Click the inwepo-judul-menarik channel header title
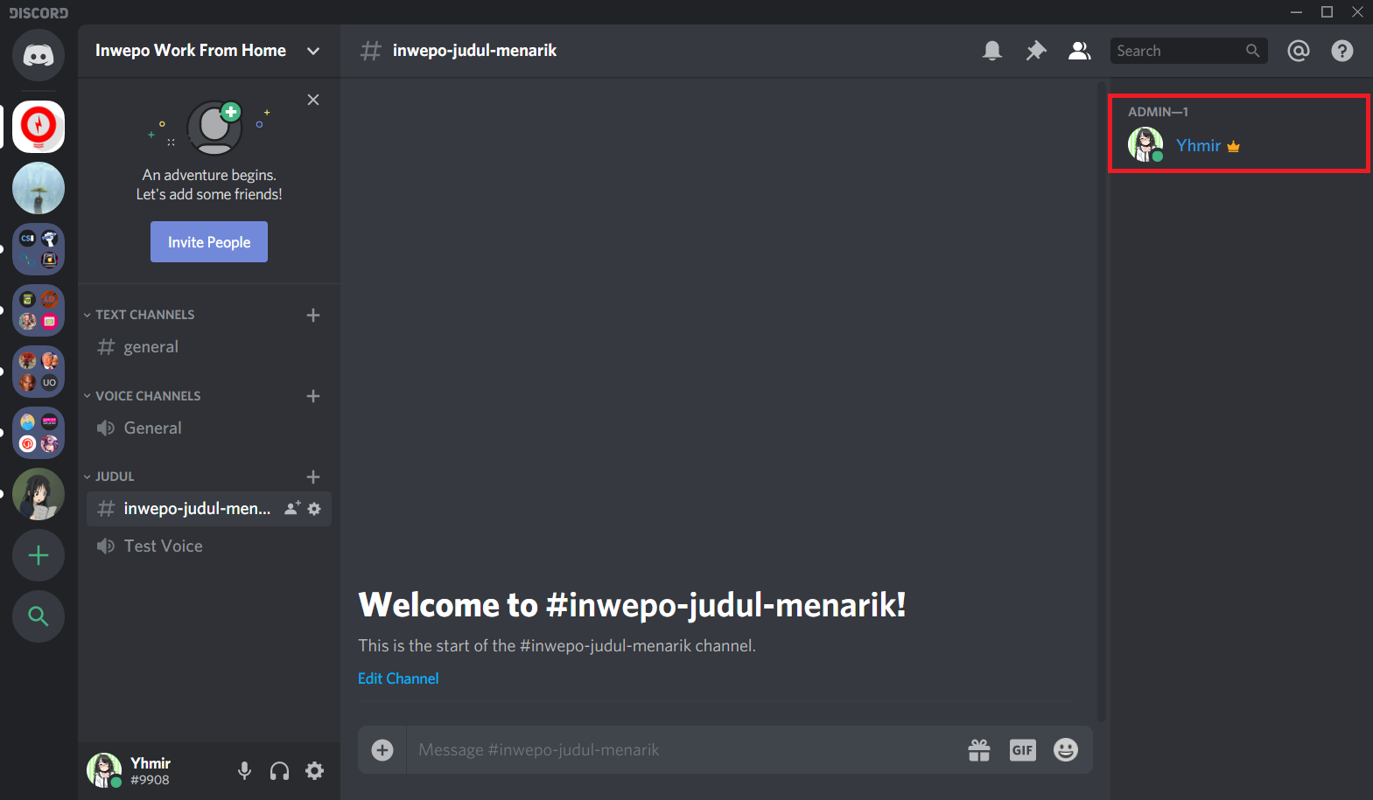 [x=474, y=51]
